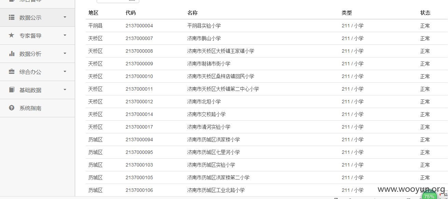Select 济南市鹊山小学 in the table
The image size is (448, 199).
204,38
